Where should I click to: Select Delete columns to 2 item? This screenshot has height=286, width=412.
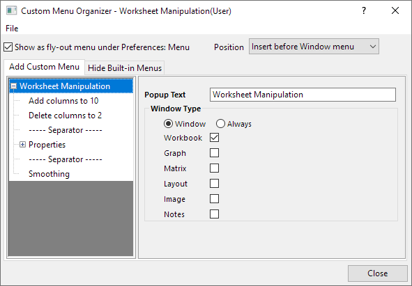click(x=65, y=116)
